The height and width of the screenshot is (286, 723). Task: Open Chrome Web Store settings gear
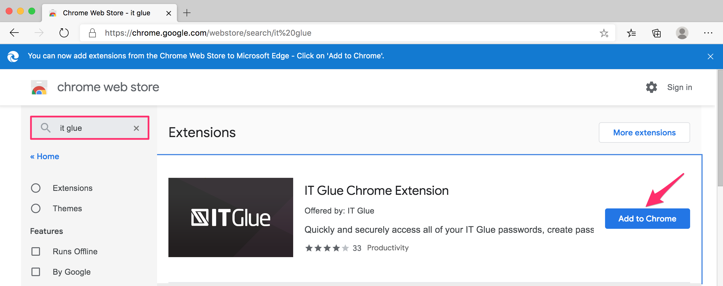651,87
